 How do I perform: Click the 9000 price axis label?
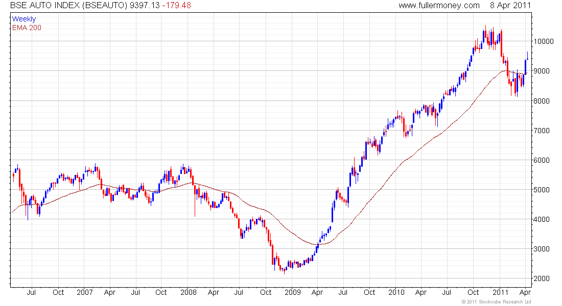point(542,71)
